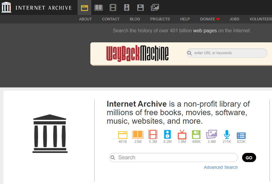Open the PROJECTS menu item
Screen dimensions: 272x184
point(160,19)
